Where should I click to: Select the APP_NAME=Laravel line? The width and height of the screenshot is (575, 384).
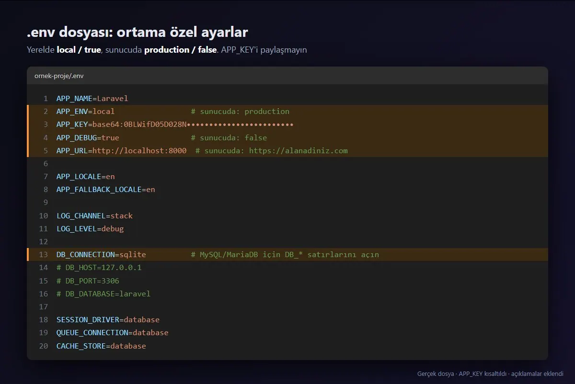[x=92, y=99]
